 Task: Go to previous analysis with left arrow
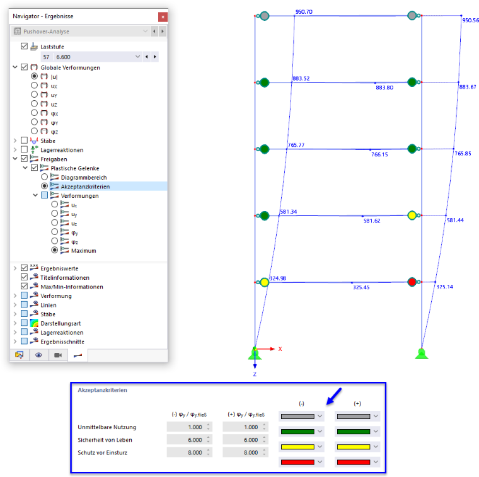[x=154, y=31]
